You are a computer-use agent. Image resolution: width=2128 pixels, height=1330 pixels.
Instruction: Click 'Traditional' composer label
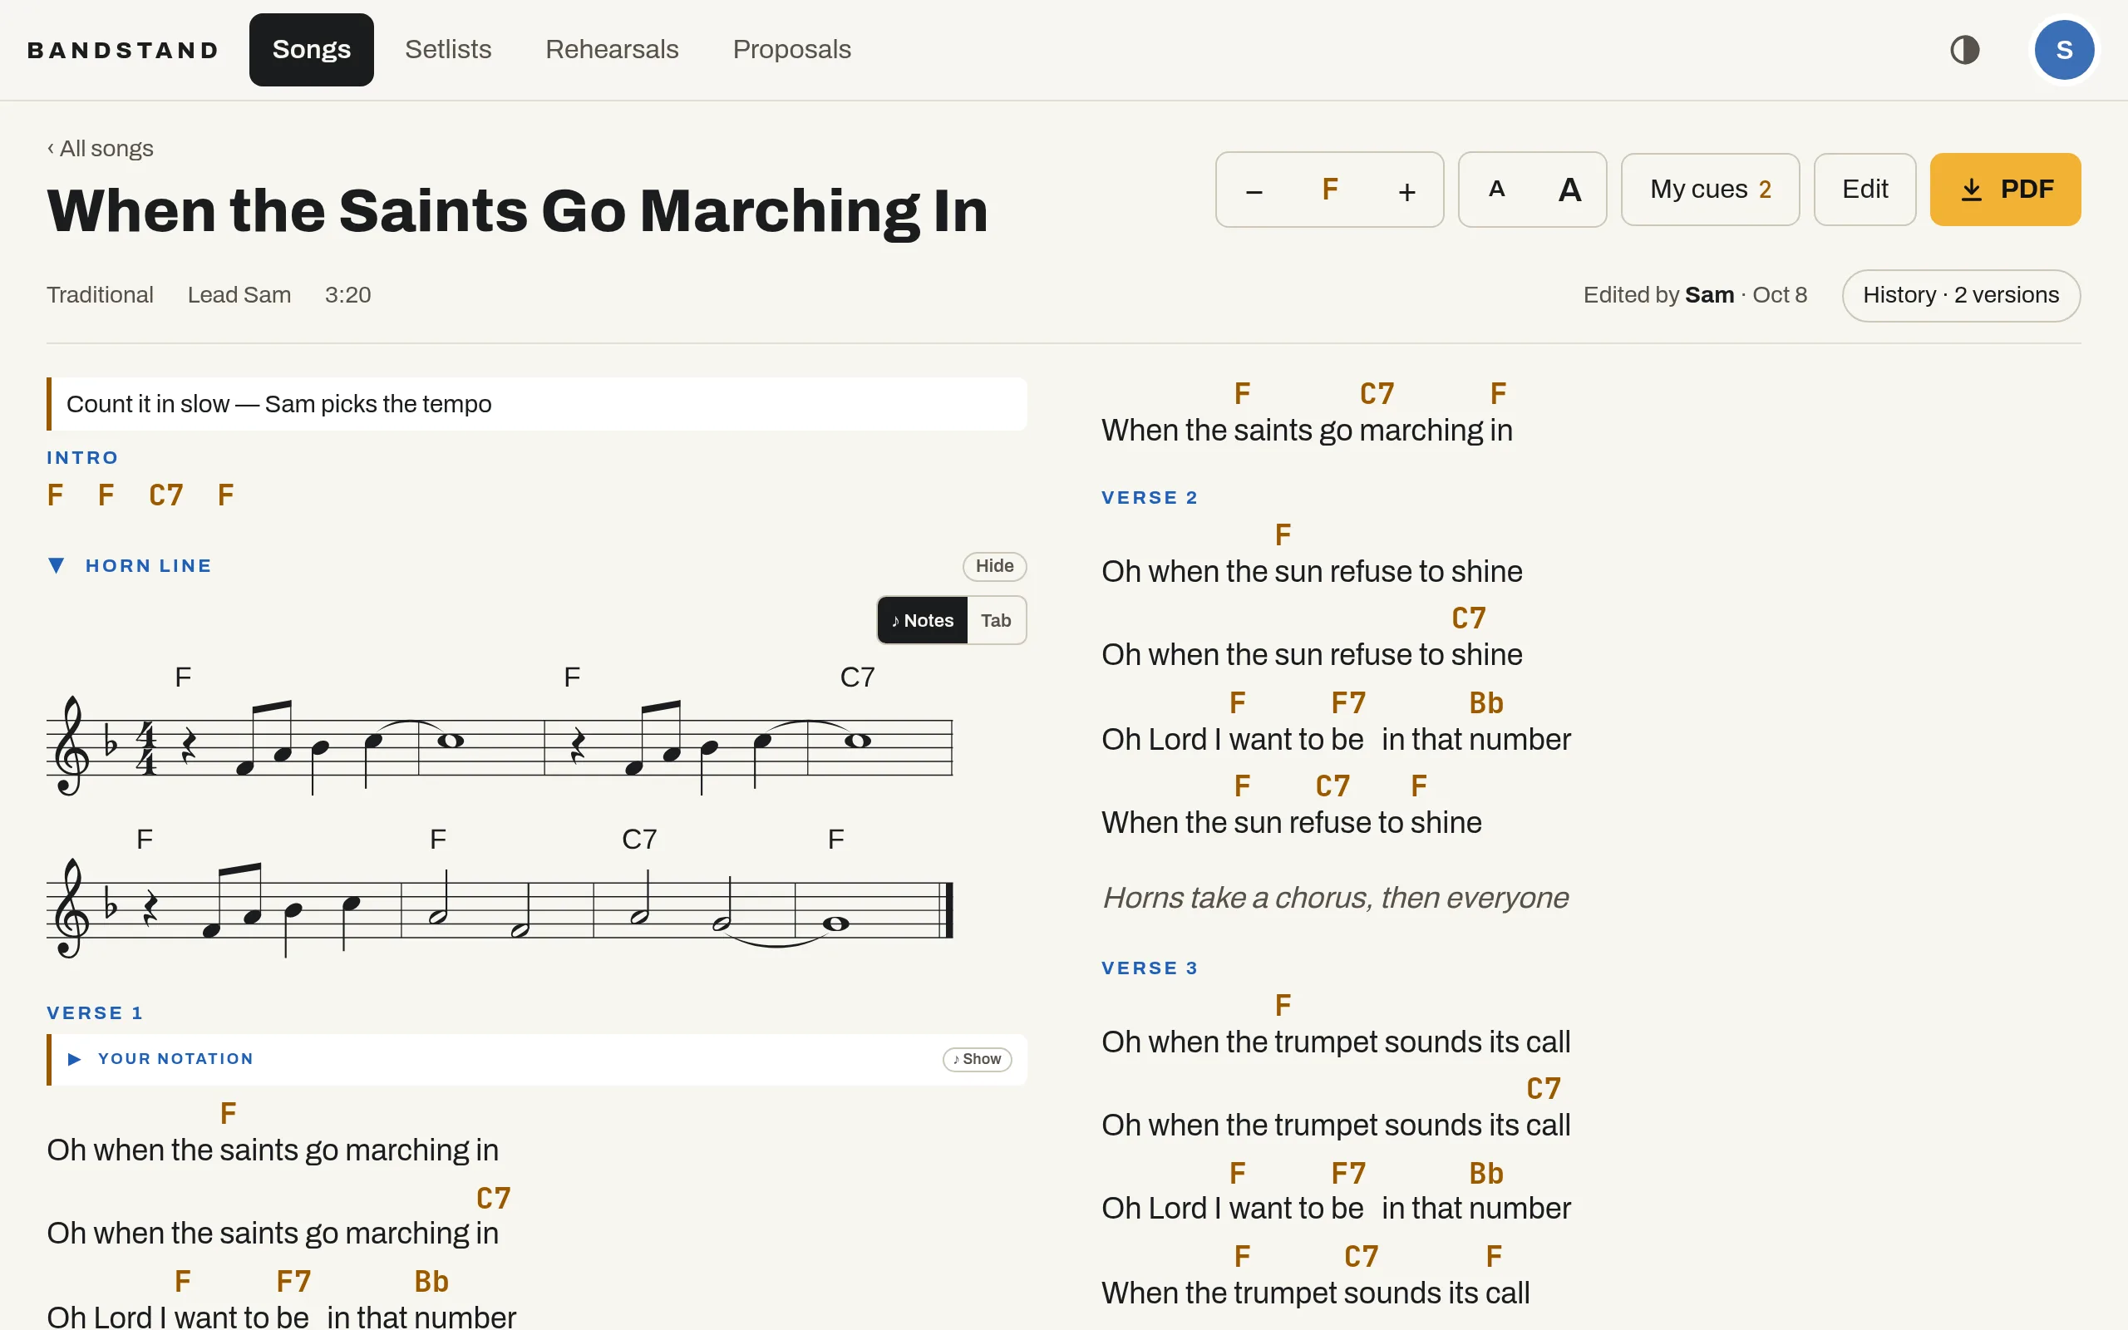(x=100, y=294)
